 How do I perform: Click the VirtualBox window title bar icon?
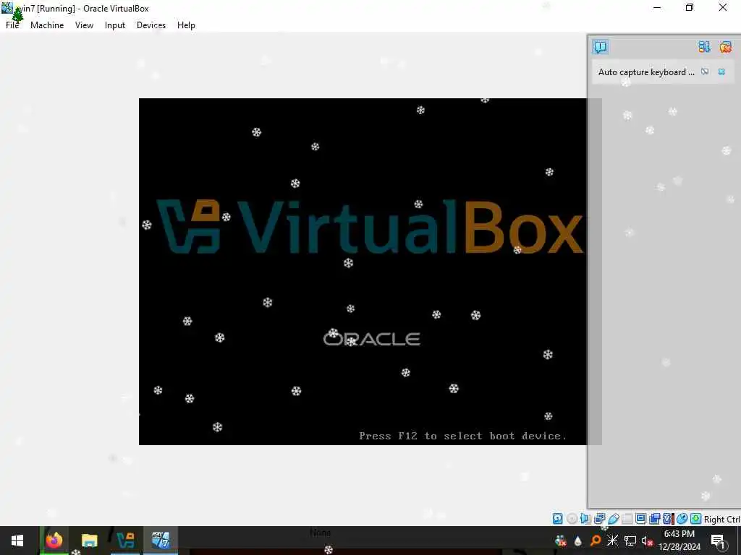click(7, 7)
